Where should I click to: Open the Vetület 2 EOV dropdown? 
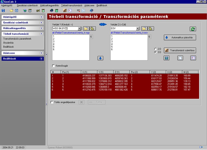tap(138, 28)
